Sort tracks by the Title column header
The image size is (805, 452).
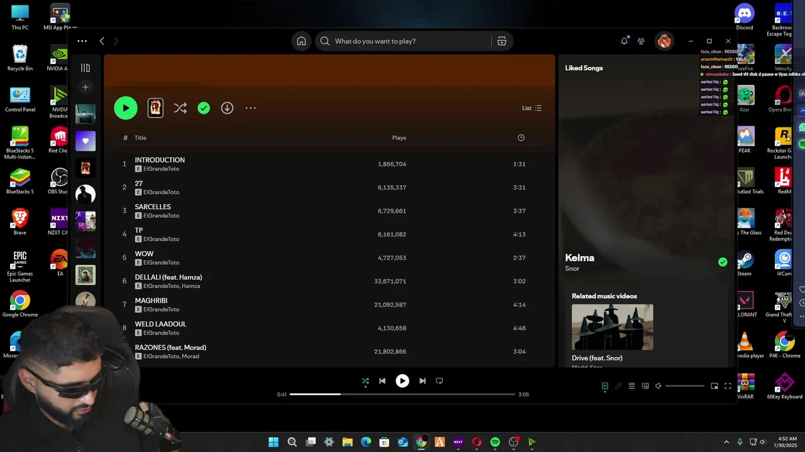click(x=140, y=137)
